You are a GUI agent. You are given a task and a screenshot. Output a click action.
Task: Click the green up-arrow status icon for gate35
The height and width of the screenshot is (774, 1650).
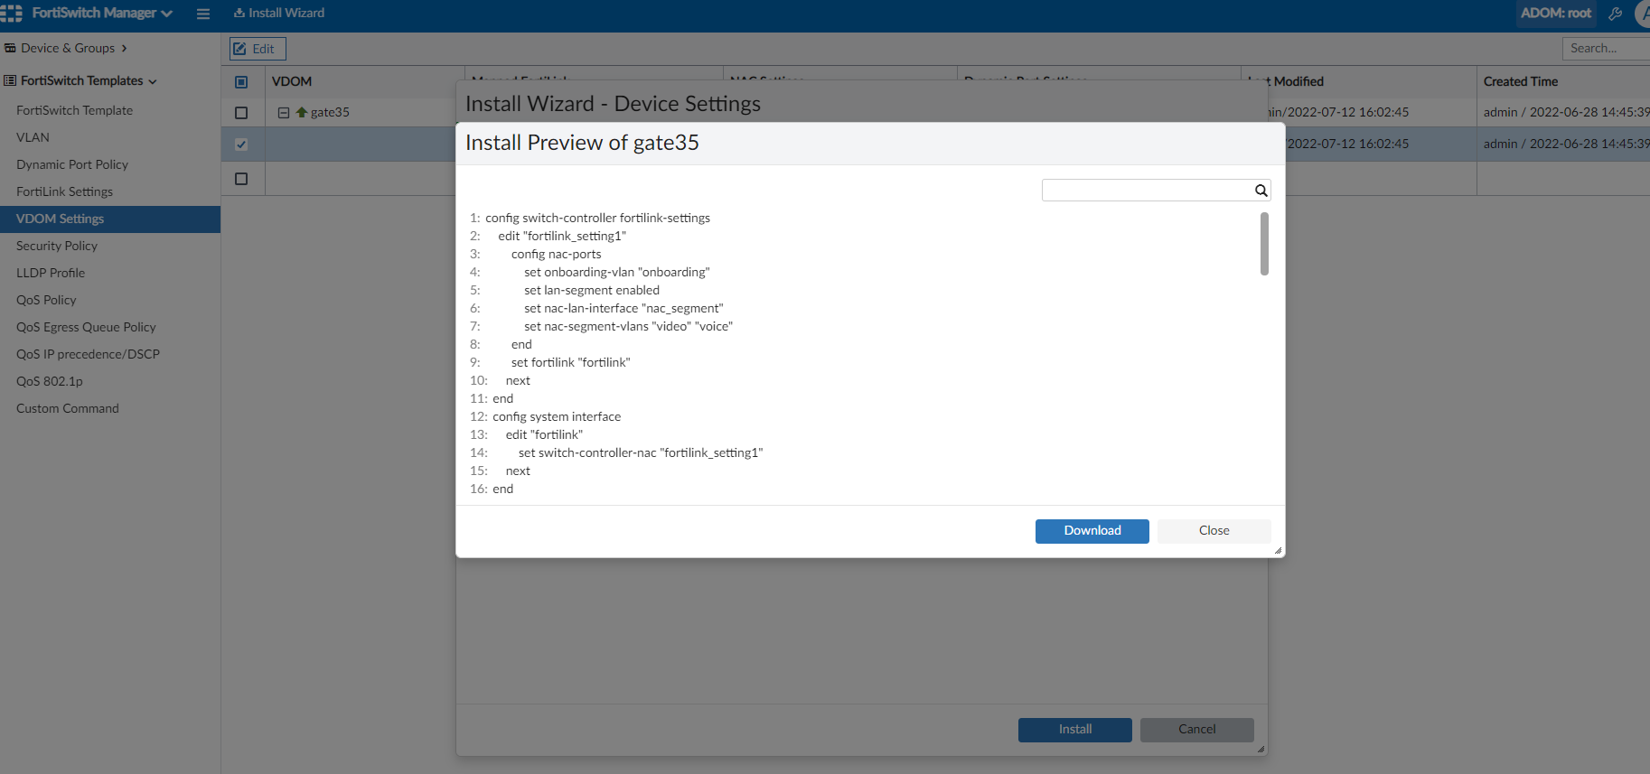point(302,112)
